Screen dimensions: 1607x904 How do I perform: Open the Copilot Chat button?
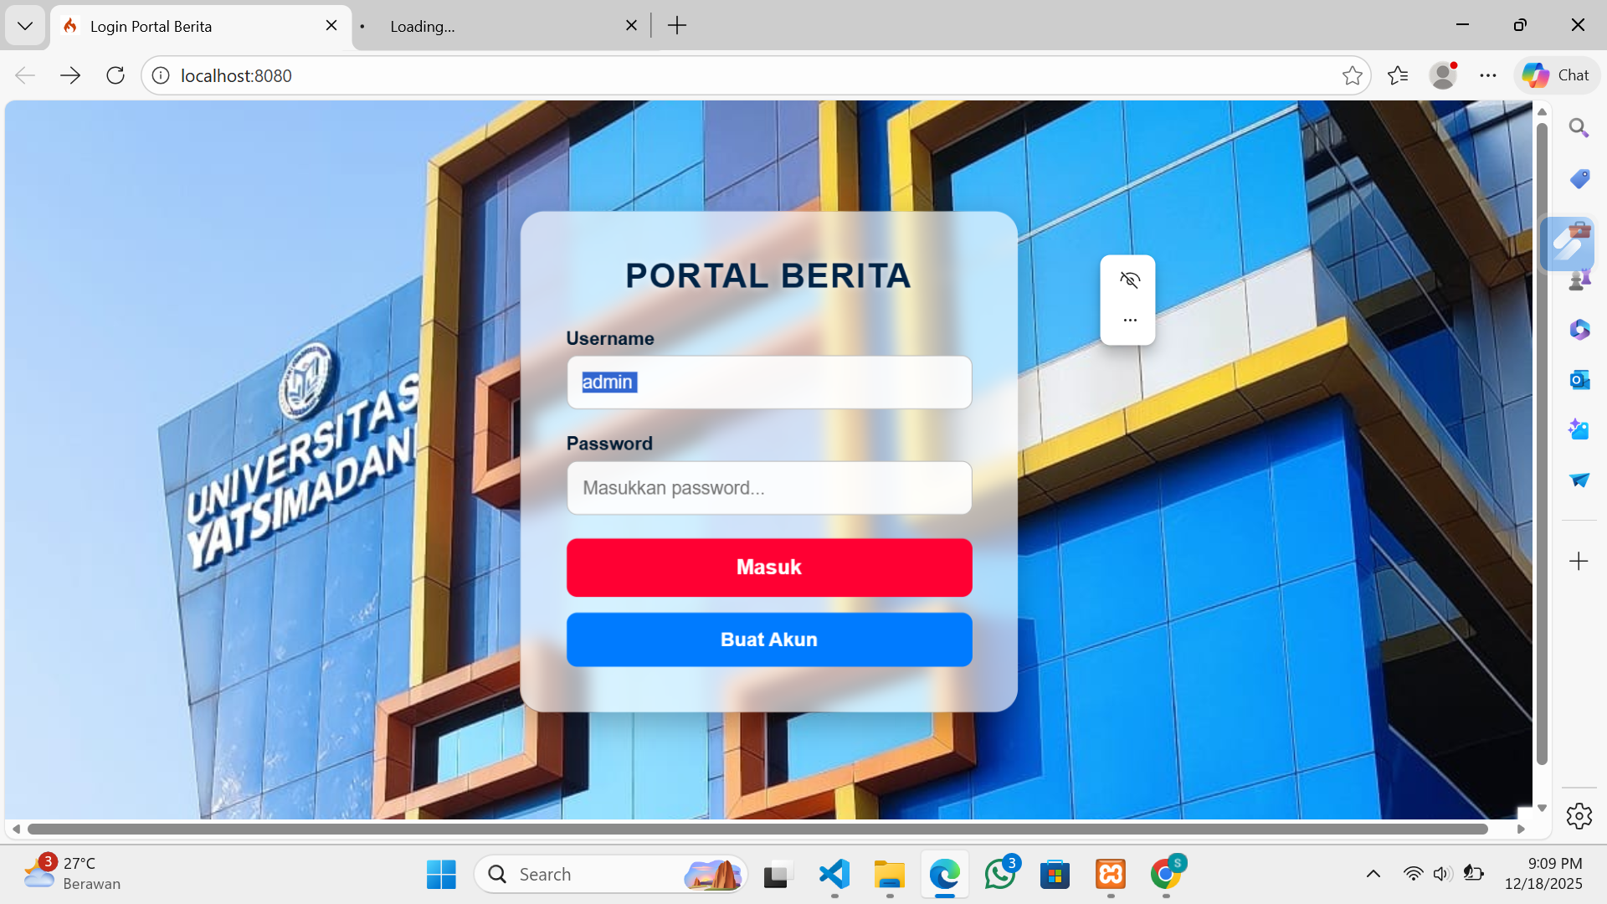pos(1556,75)
